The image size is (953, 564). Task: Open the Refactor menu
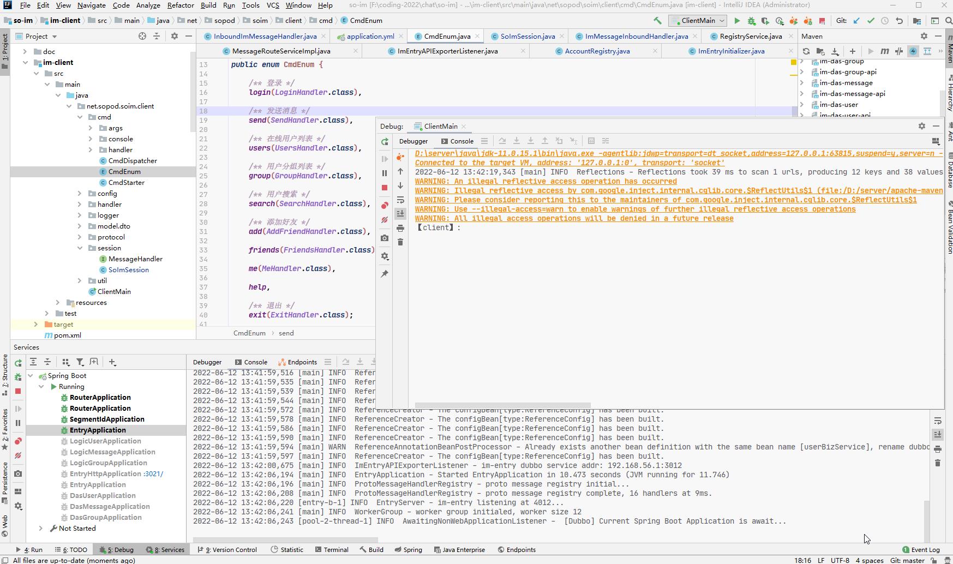(181, 5)
